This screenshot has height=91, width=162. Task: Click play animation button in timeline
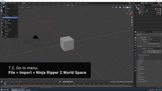[x=69, y=82]
